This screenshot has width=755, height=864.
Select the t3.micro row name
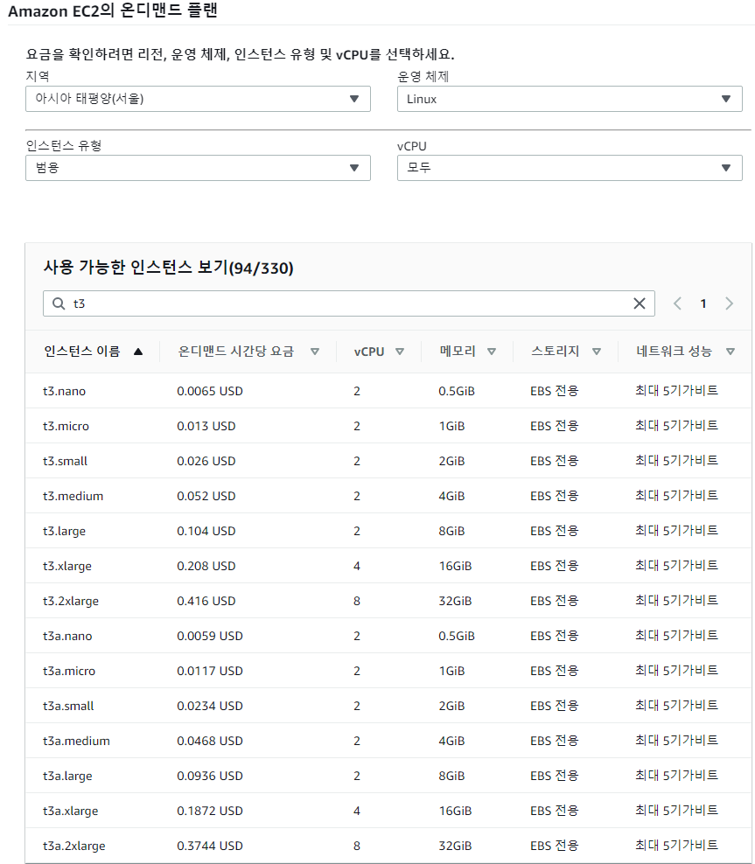[x=66, y=426]
